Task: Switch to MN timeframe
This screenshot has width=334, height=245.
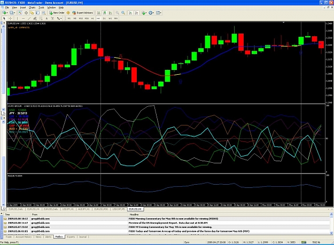Action: pos(116,19)
